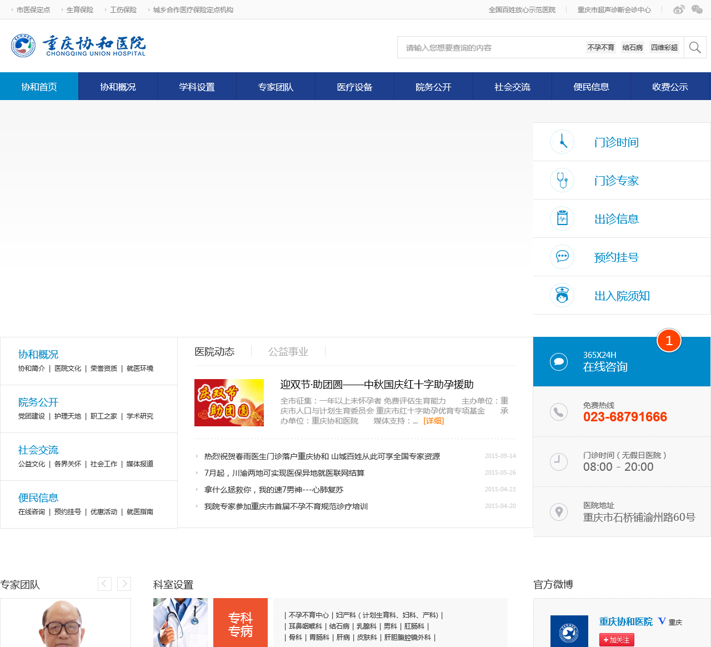
Task: Open the 学科设置 navigation item
Action: pyautogui.click(x=197, y=87)
